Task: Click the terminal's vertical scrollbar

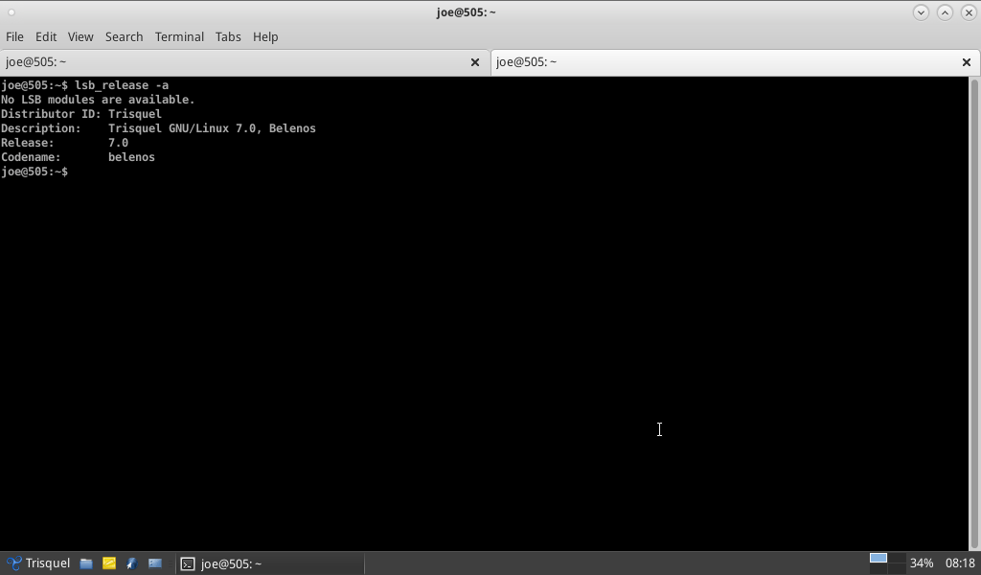Action: coord(973,312)
